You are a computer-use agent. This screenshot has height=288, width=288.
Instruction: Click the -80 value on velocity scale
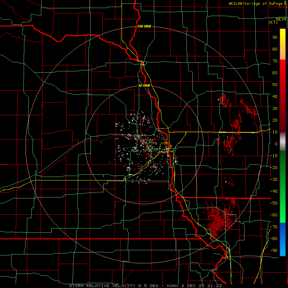274,239
